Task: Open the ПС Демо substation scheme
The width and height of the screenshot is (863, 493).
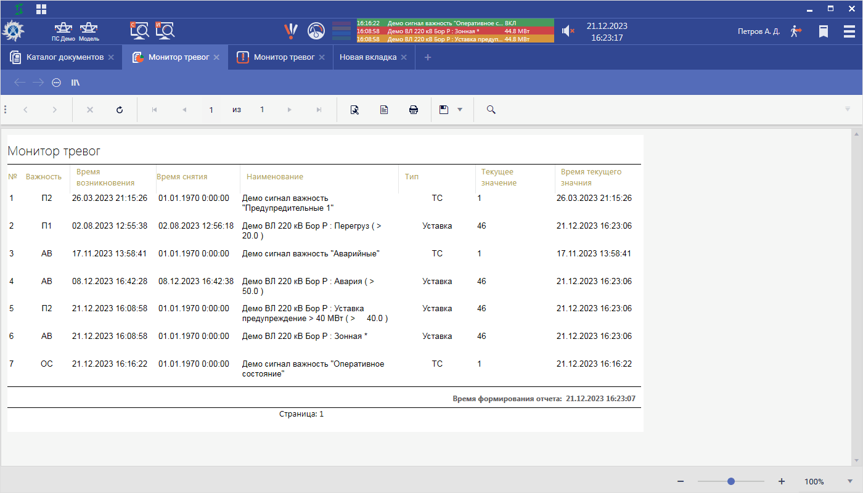Action: click(63, 30)
